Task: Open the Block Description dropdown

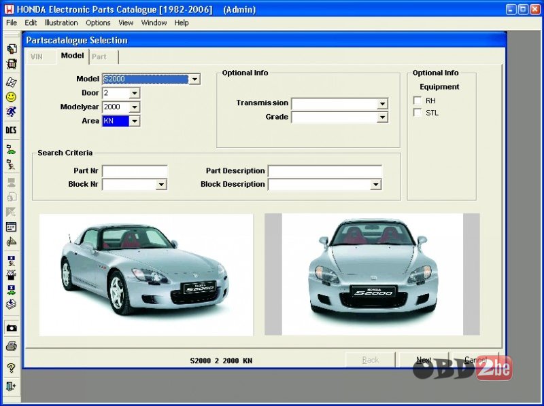Action: click(376, 184)
